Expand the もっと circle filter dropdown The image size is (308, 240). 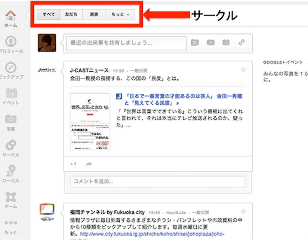(x=120, y=14)
